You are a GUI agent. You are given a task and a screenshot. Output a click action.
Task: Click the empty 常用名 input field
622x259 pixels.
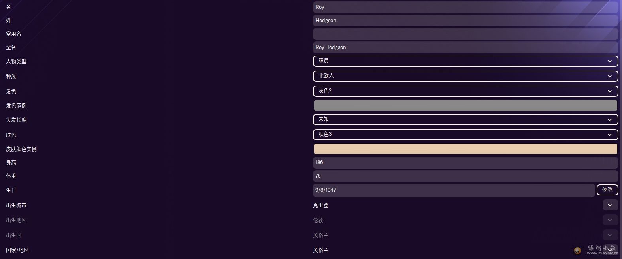coord(466,34)
